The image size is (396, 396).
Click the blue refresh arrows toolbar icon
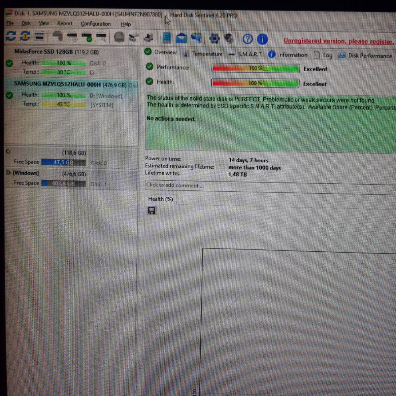11,36
